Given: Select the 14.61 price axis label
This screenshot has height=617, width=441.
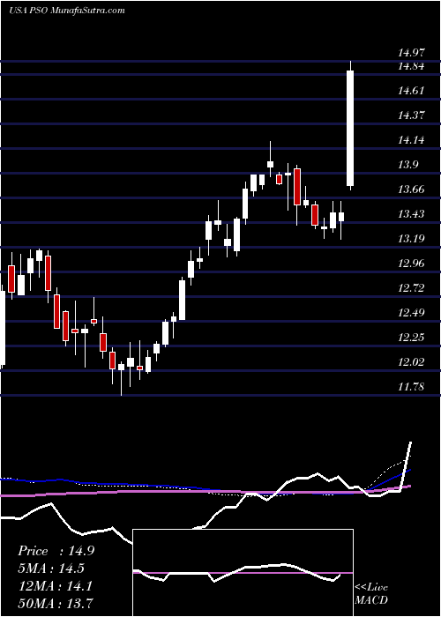Looking at the screenshot, I should click(x=411, y=91).
